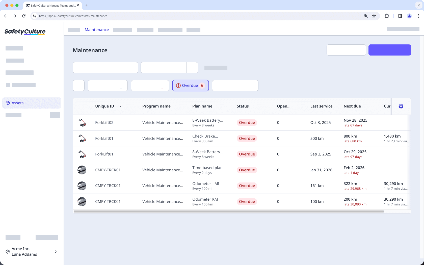Open the tab list dropdown arrow
This screenshot has height=265, width=424.
418,5
